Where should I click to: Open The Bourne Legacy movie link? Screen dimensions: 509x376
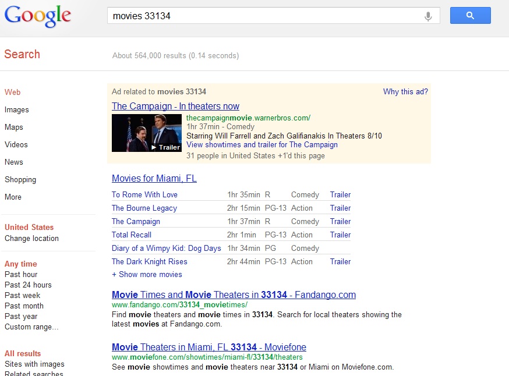(144, 208)
